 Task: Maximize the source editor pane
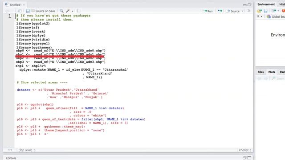(249, 4)
